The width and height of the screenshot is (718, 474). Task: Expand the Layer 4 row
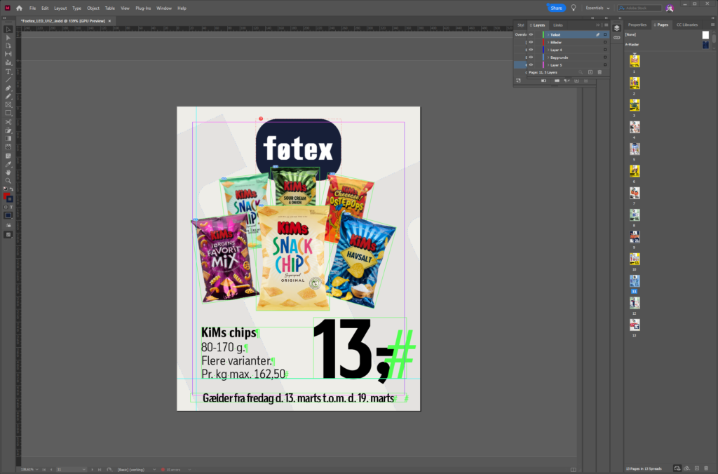tap(548, 50)
